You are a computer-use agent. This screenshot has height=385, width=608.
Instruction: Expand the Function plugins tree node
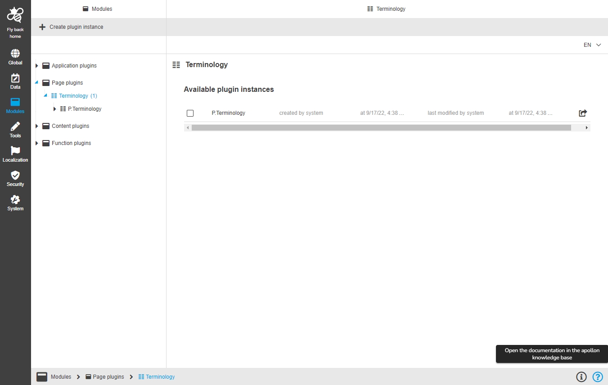[37, 143]
